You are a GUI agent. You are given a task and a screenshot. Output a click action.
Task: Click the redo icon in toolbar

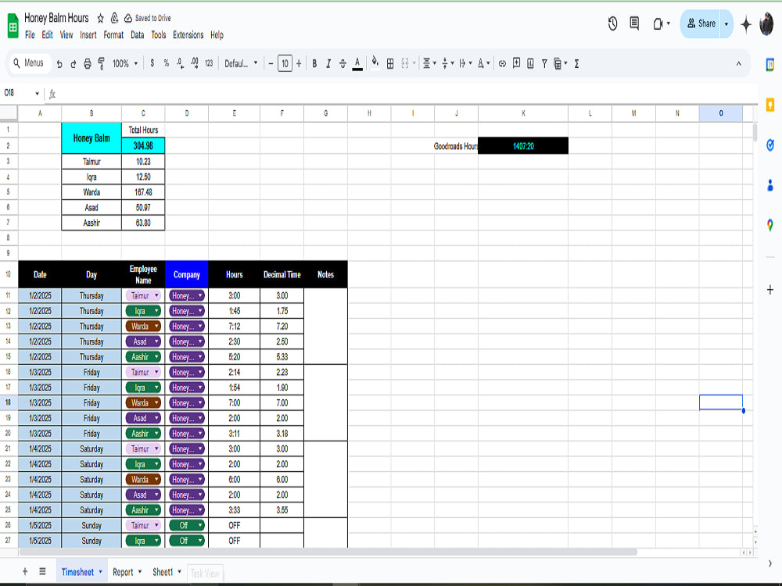point(74,64)
